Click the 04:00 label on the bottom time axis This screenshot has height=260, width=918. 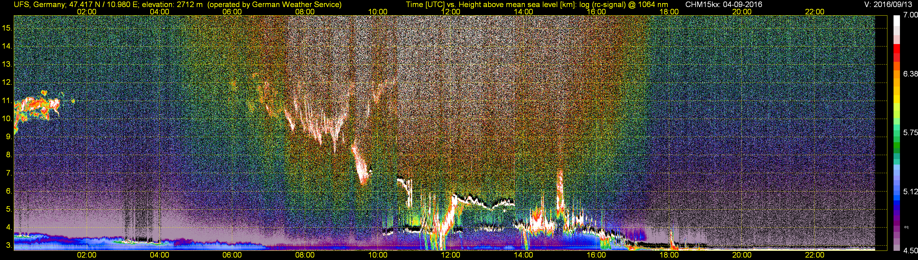pyautogui.click(x=159, y=255)
